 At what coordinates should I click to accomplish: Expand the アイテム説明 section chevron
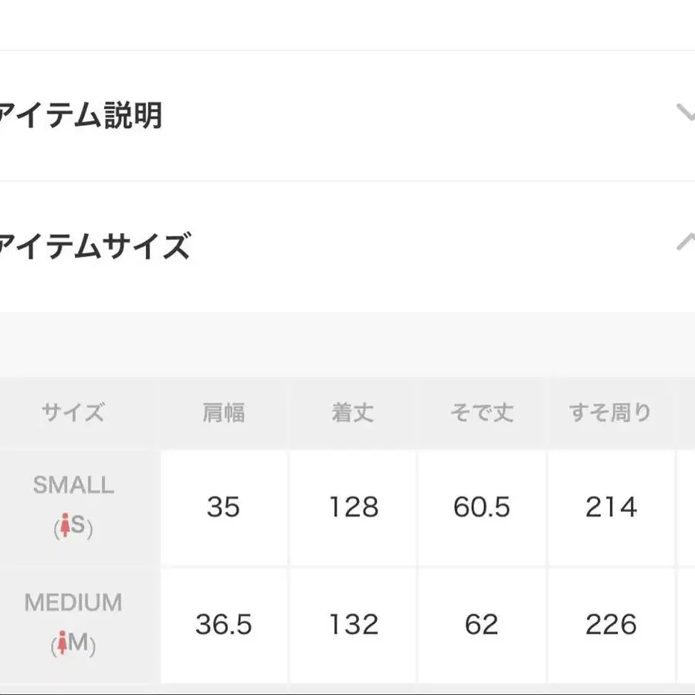point(687,113)
